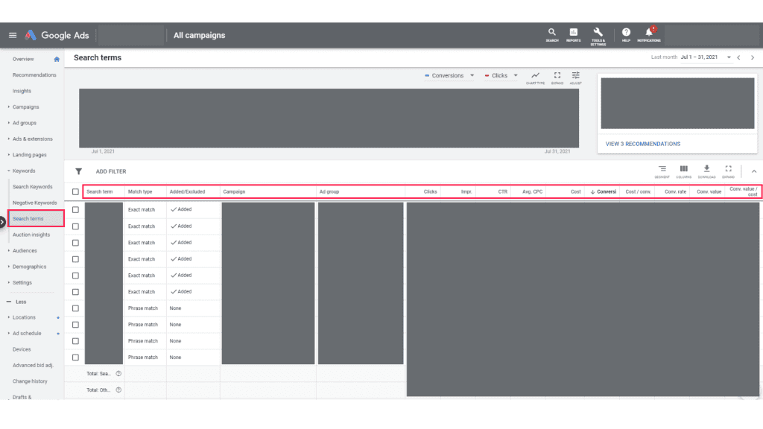Check the fourth Exact match row
The height and width of the screenshot is (429, 763).
pyautogui.click(x=75, y=259)
